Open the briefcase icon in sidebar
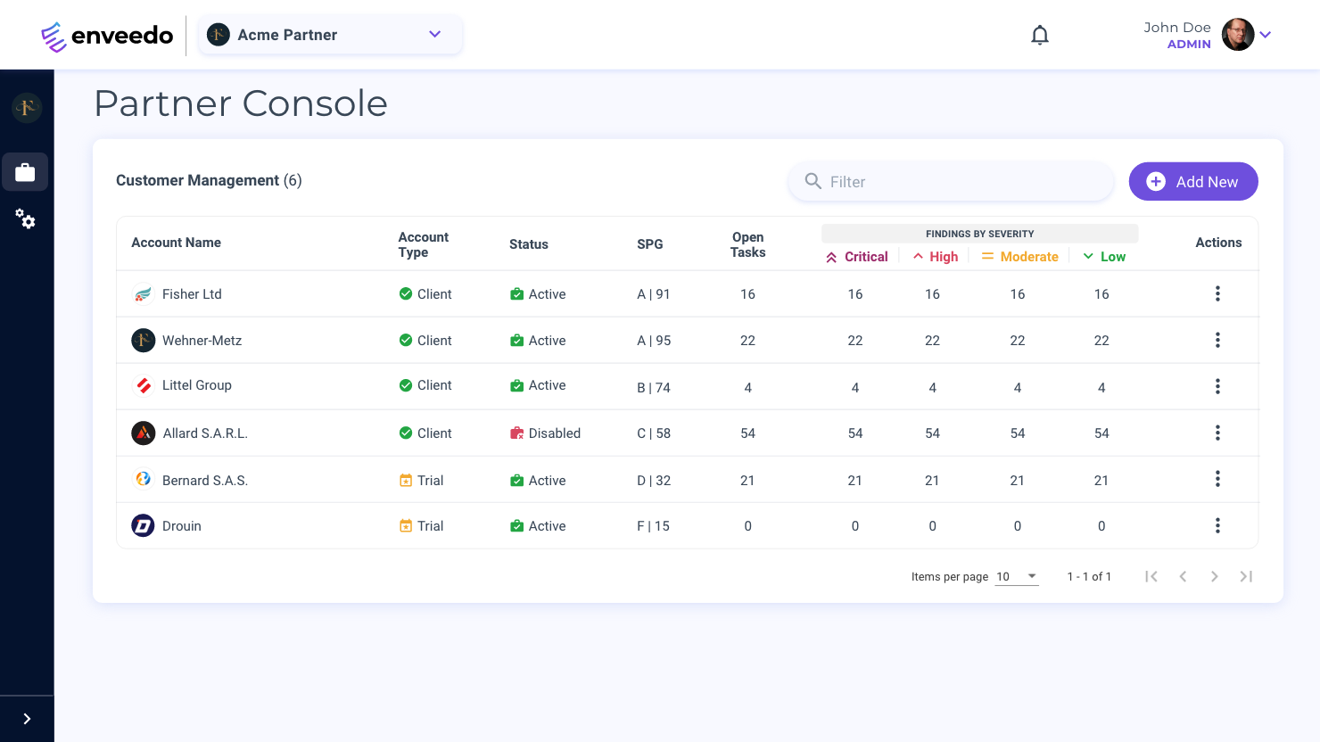The height and width of the screenshot is (742, 1320). 25,172
